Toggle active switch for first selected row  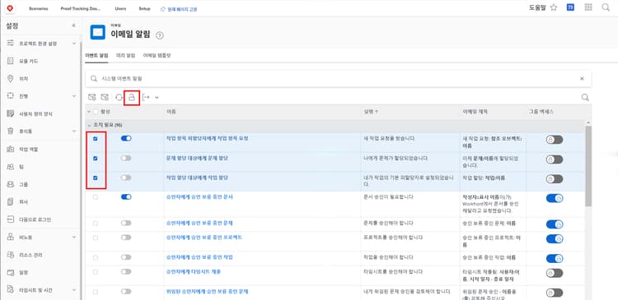(x=126, y=138)
